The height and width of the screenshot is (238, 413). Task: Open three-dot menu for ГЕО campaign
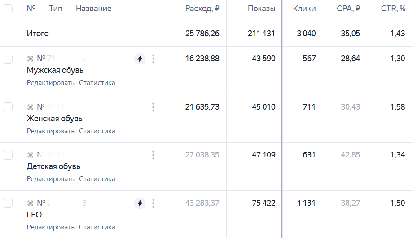point(153,204)
